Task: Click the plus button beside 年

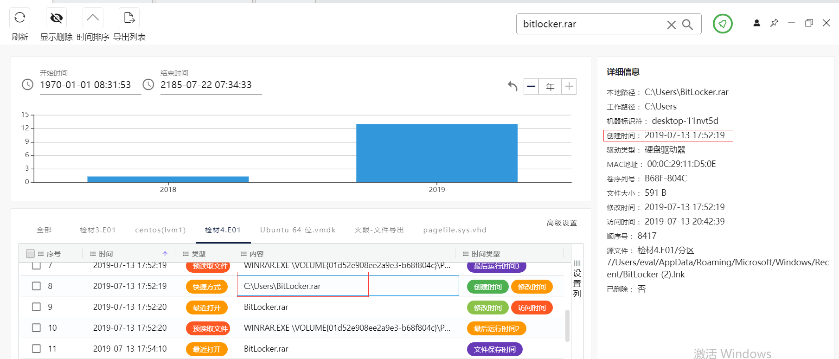Action: point(569,87)
